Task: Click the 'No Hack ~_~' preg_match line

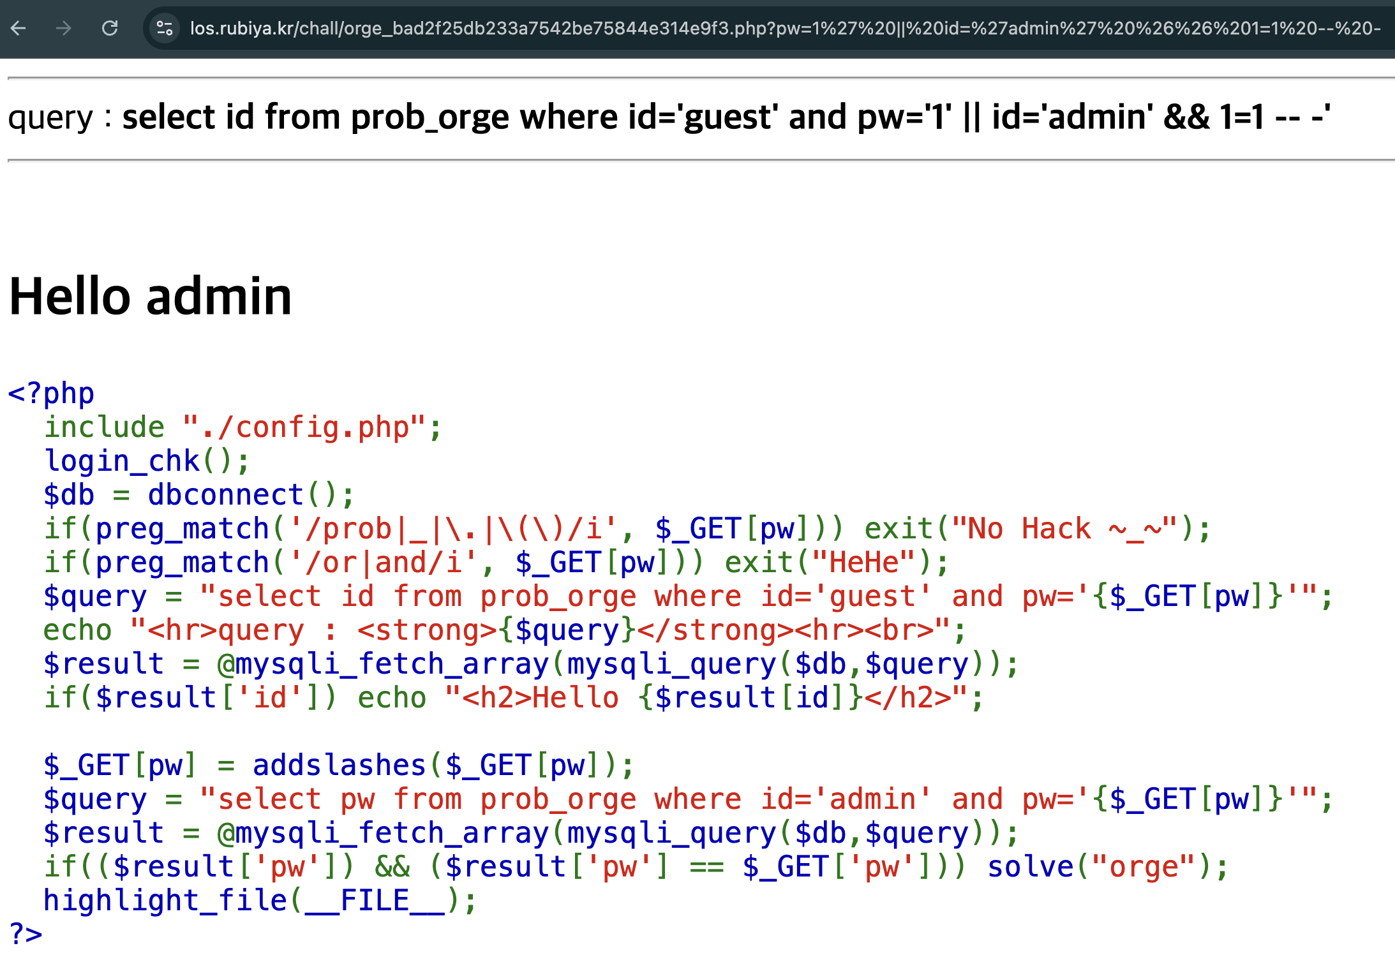Action: tap(627, 528)
